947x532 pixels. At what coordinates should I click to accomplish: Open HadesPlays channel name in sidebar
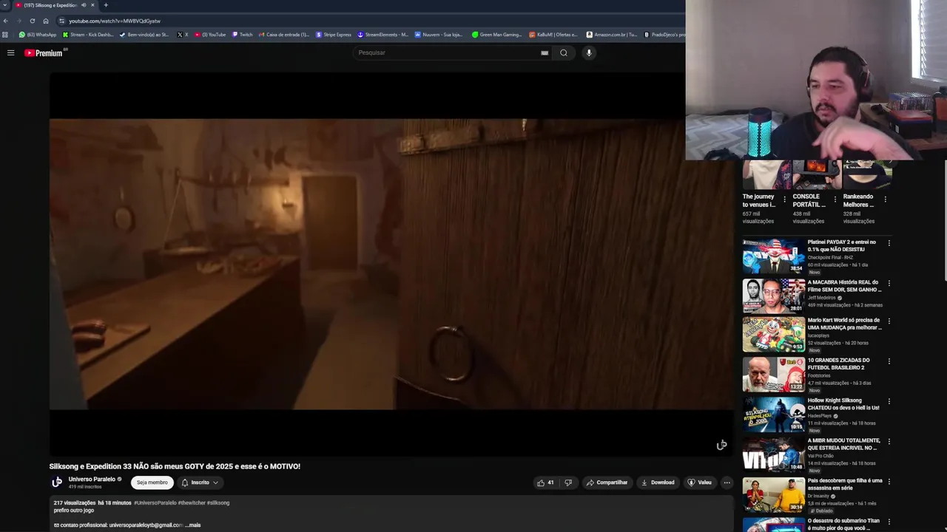tap(820, 416)
